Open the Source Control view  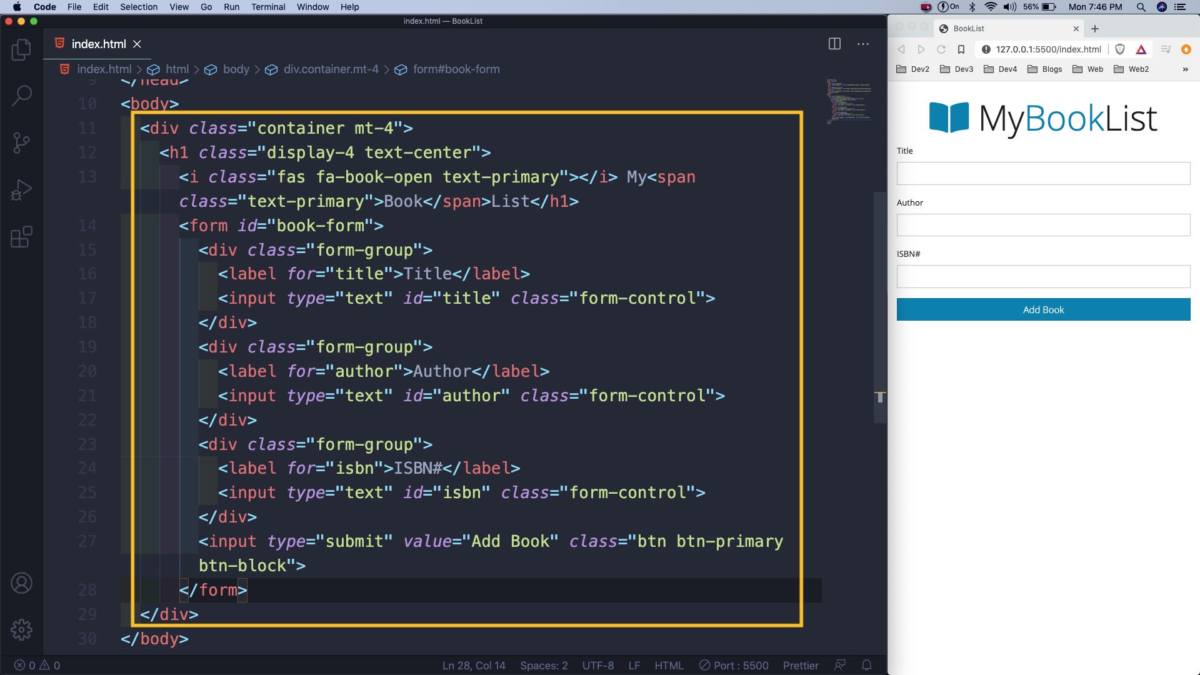pos(21,143)
